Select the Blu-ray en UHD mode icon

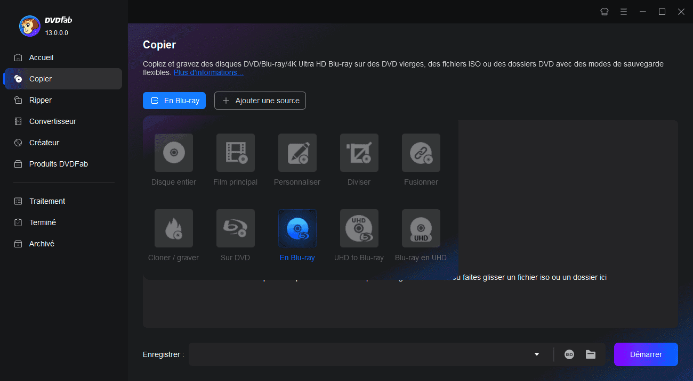421,228
